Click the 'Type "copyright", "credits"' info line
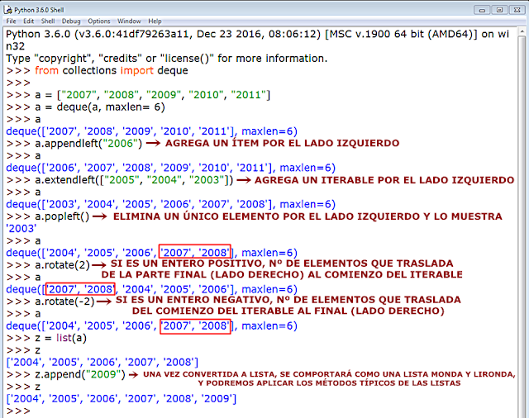 point(167,59)
